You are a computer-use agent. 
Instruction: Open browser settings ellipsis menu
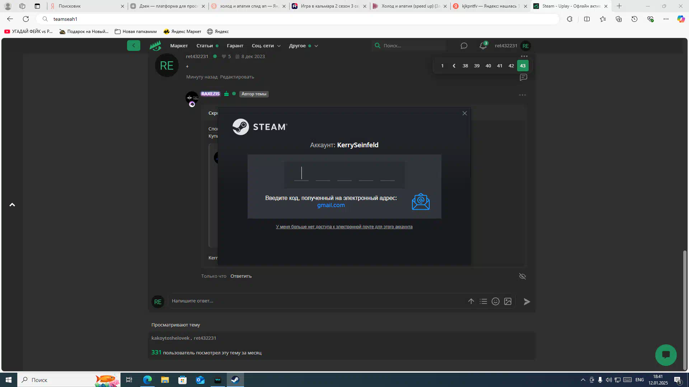666,19
